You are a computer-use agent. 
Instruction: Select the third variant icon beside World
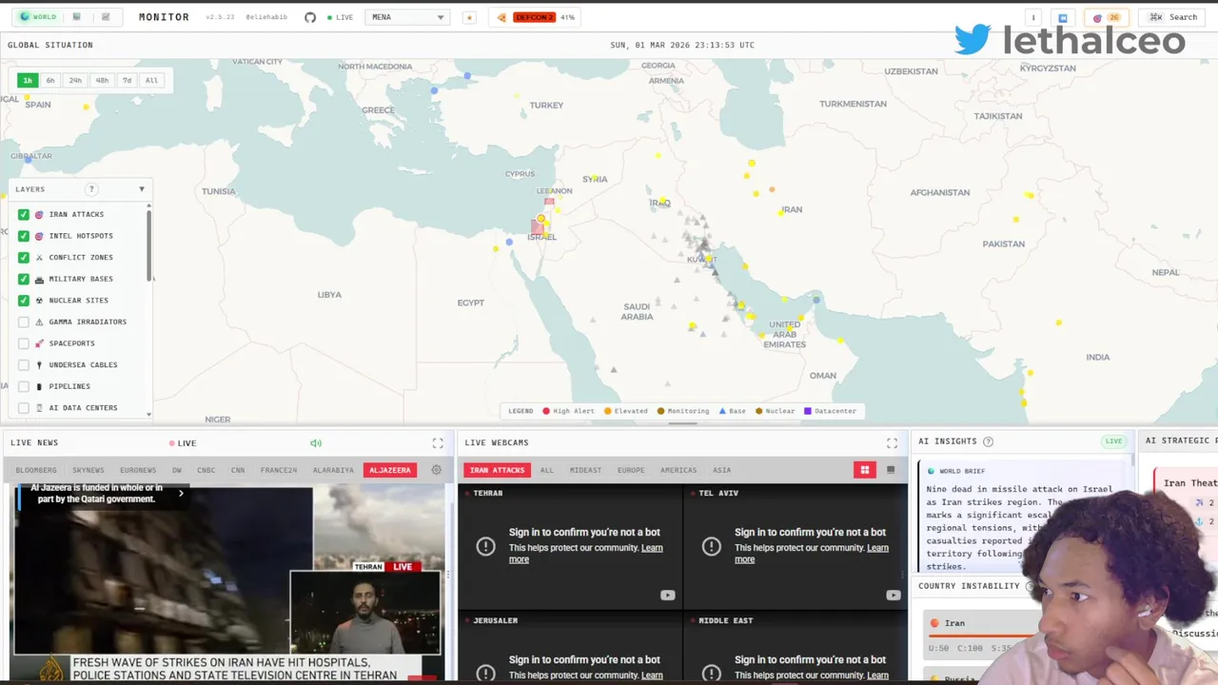click(106, 17)
